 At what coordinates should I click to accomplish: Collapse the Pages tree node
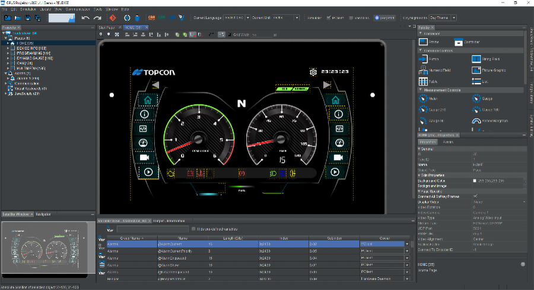(x=5, y=38)
